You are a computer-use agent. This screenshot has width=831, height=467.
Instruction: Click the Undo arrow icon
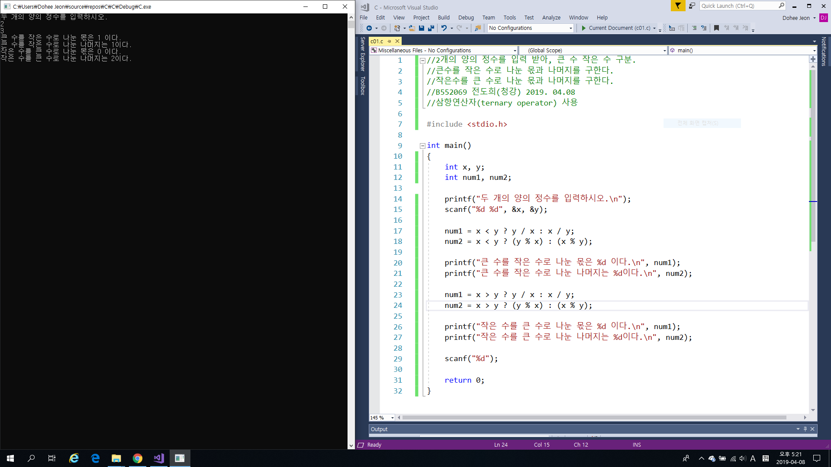pos(444,28)
